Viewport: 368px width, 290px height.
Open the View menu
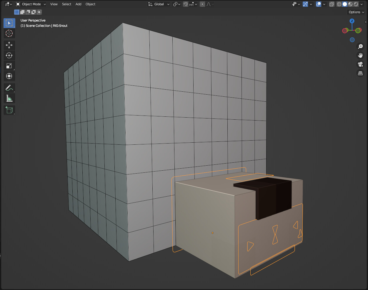tap(54, 4)
